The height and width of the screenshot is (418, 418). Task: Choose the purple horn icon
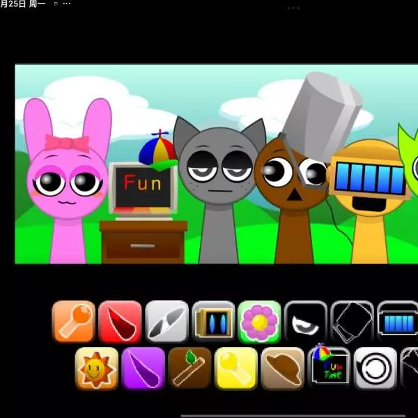[x=143, y=368]
